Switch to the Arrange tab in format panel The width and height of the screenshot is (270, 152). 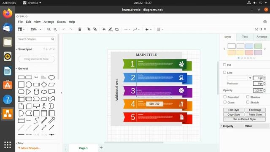[262, 37]
